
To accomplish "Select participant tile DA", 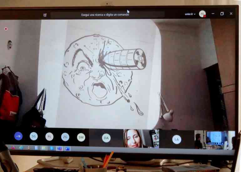I will pyautogui.click(x=106, y=138).
